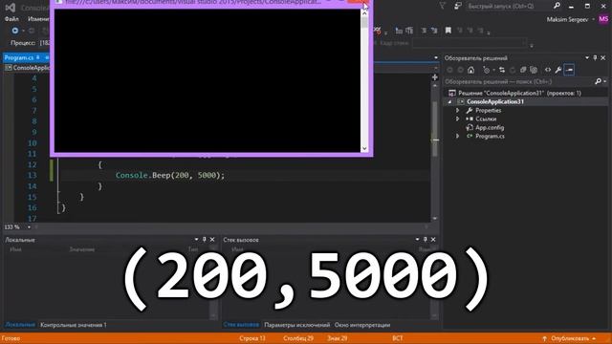Pin the Solution Explorer panel
The height and width of the screenshot is (344, 612).
(x=595, y=57)
